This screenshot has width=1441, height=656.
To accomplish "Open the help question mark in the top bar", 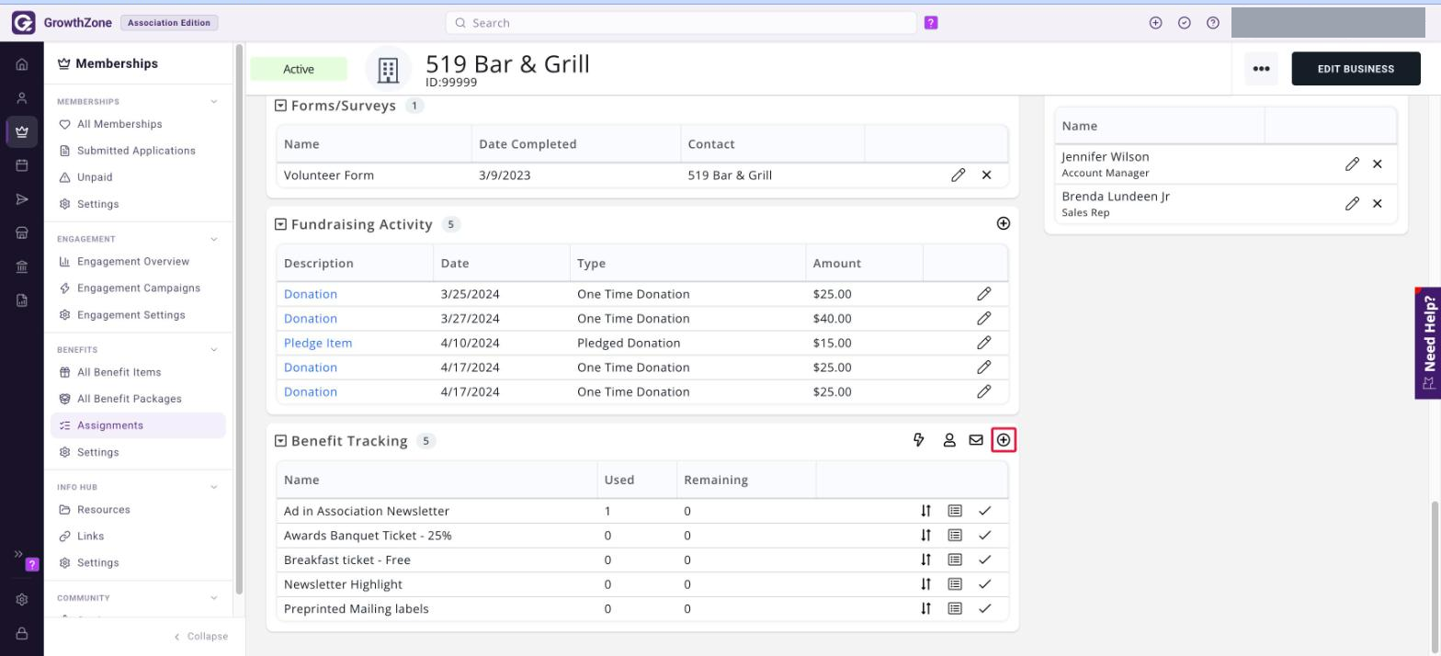I will click(x=1213, y=23).
